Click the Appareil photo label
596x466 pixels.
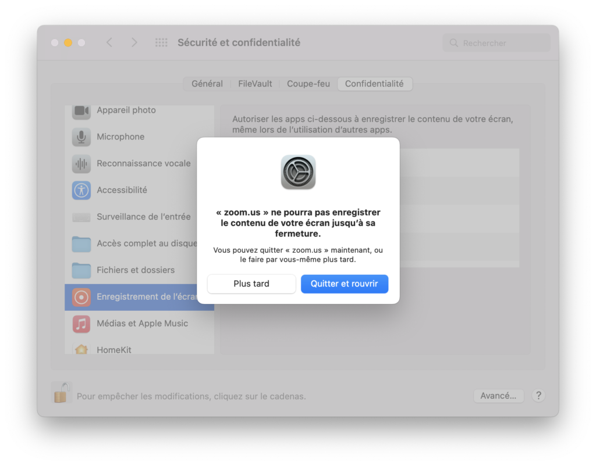tap(126, 110)
